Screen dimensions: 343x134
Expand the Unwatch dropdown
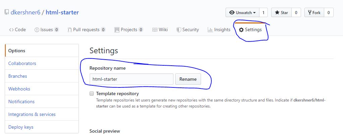(x=242, y=13)
